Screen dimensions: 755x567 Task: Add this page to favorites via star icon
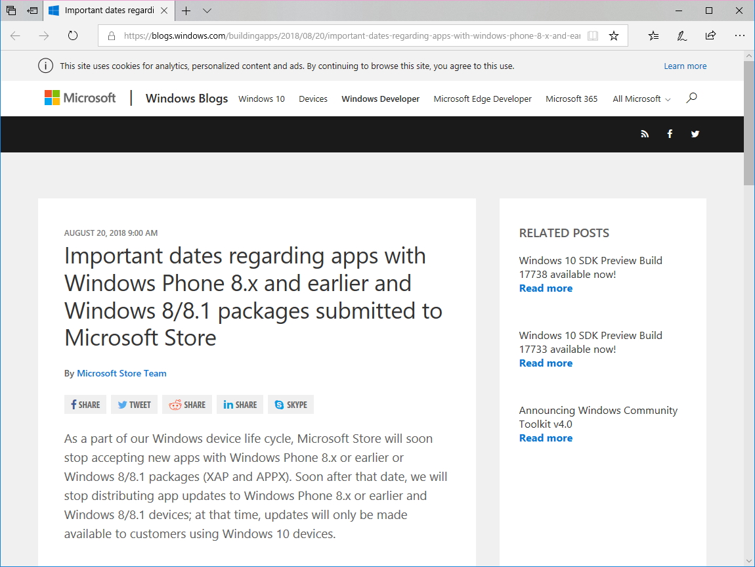[x=613, y=36]
